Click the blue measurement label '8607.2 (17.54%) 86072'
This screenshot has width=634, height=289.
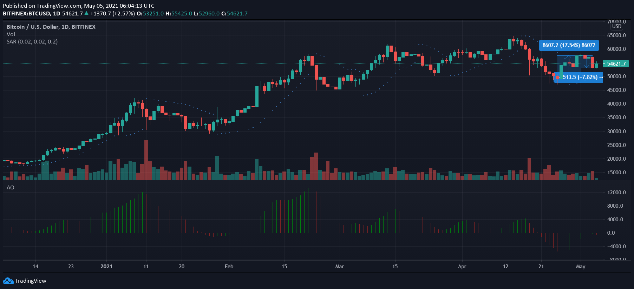569,45
